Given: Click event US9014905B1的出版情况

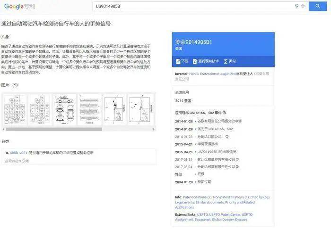Looking at the screenshot, I should (217, 152).
